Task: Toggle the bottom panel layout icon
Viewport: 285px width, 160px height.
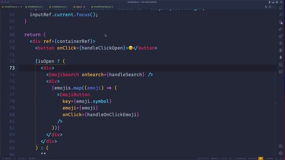Action: (273, 2)
